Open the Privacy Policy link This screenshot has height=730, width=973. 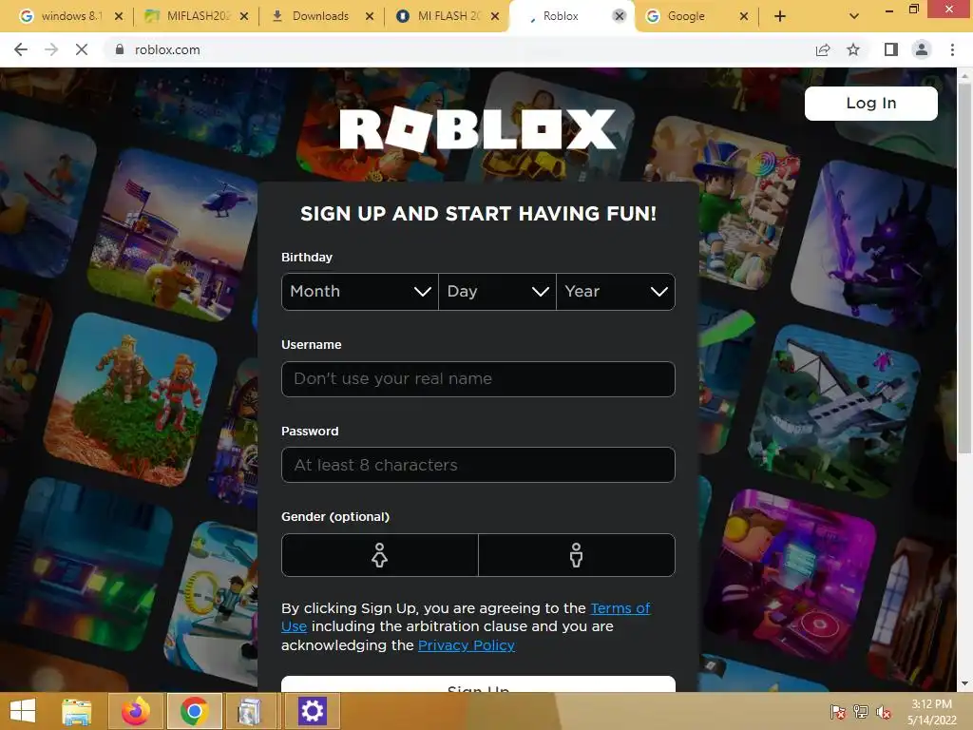tap(466, 645)
